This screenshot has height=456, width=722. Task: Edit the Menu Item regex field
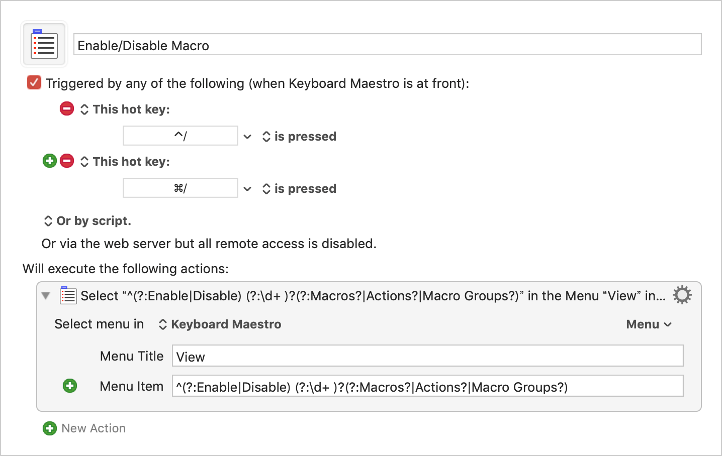click(428, 386)
